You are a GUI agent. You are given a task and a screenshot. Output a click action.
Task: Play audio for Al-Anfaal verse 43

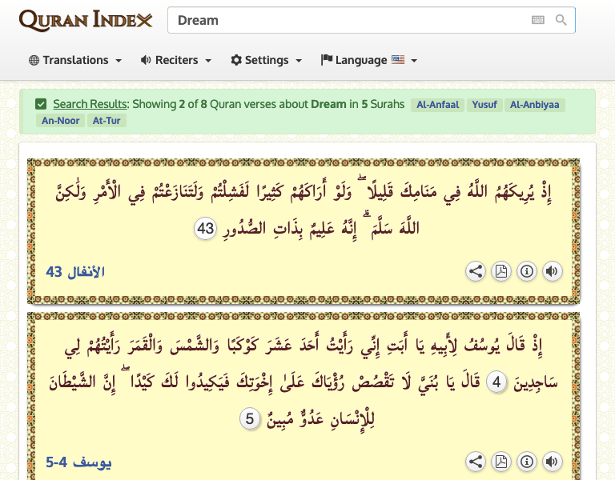(552, 271)
